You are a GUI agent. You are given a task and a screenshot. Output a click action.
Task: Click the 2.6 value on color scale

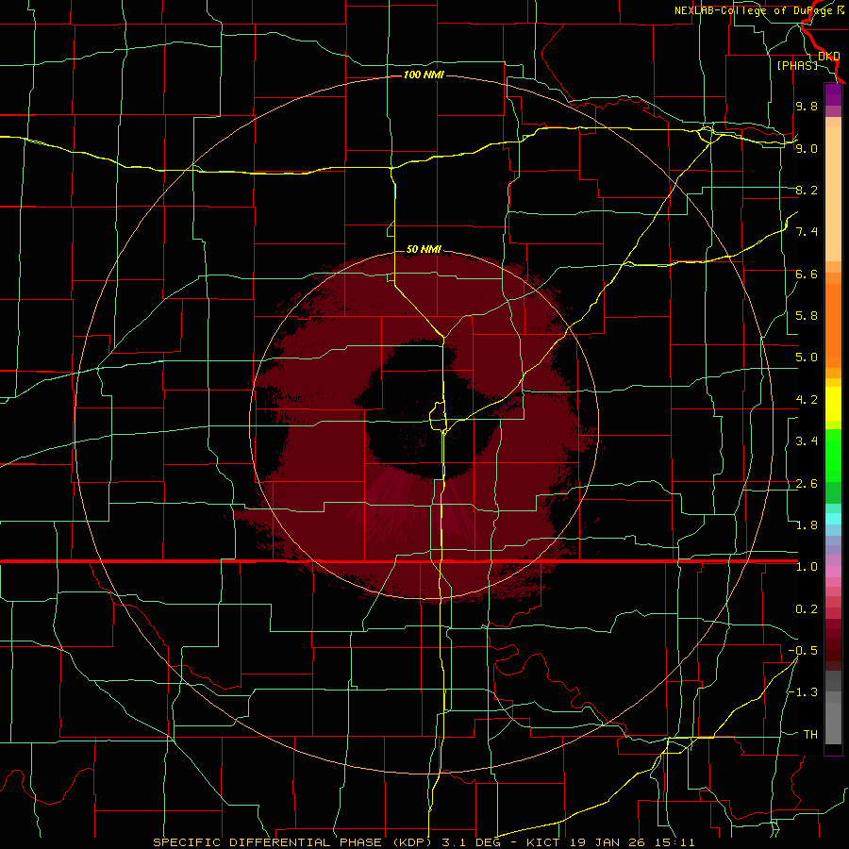click(807, 484)
